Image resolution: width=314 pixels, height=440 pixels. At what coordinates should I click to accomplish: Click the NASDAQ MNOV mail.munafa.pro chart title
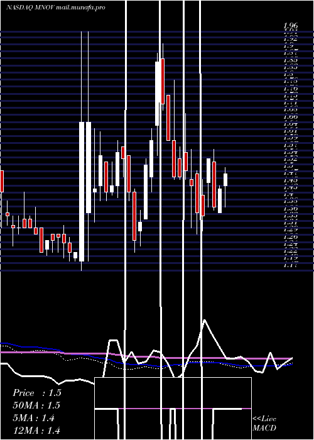coord(55,8)
